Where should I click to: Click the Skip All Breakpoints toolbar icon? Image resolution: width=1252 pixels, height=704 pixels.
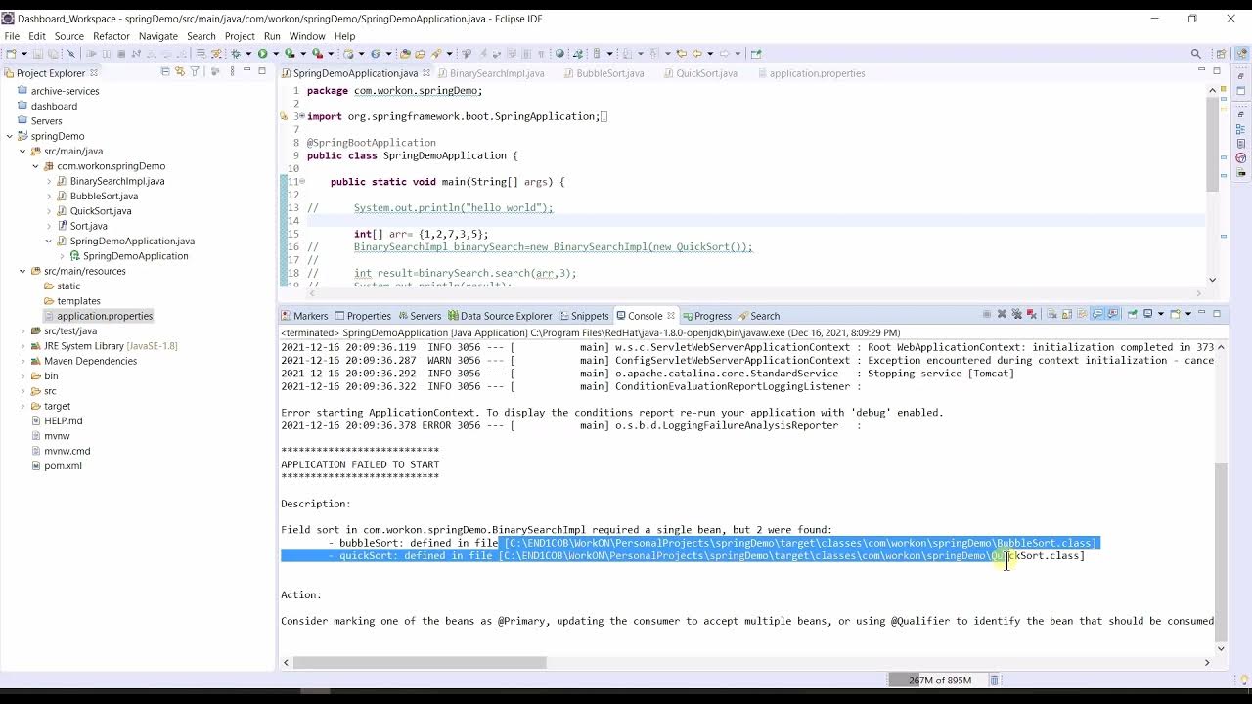point(70,54)
